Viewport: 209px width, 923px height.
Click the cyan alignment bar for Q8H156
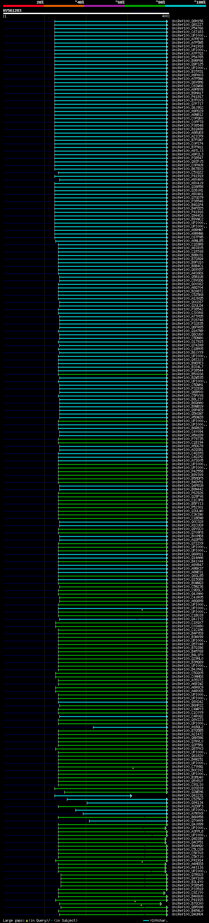111,21
